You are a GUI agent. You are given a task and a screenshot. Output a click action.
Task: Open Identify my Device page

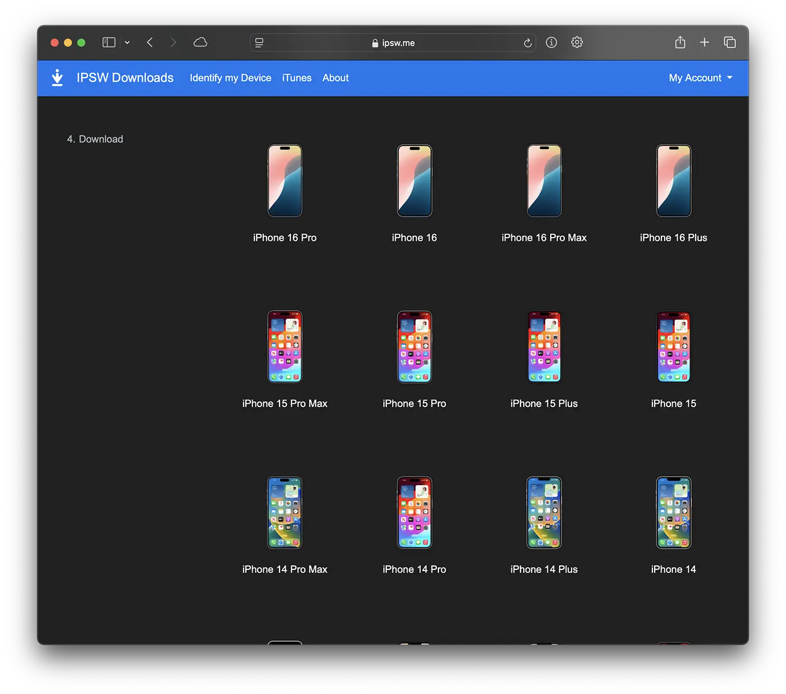pyautogui.click(x=230, y=78)
